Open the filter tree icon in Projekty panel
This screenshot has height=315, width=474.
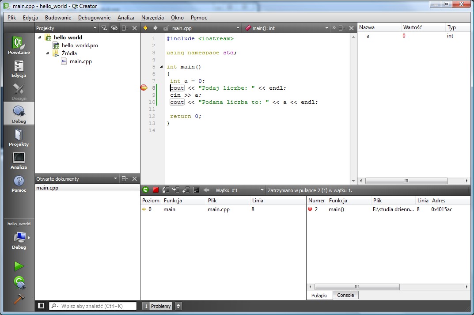(x=104, y=28)
